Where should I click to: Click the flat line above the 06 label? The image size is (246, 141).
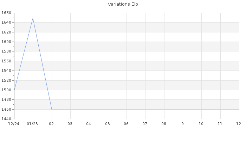coord(127,110)
